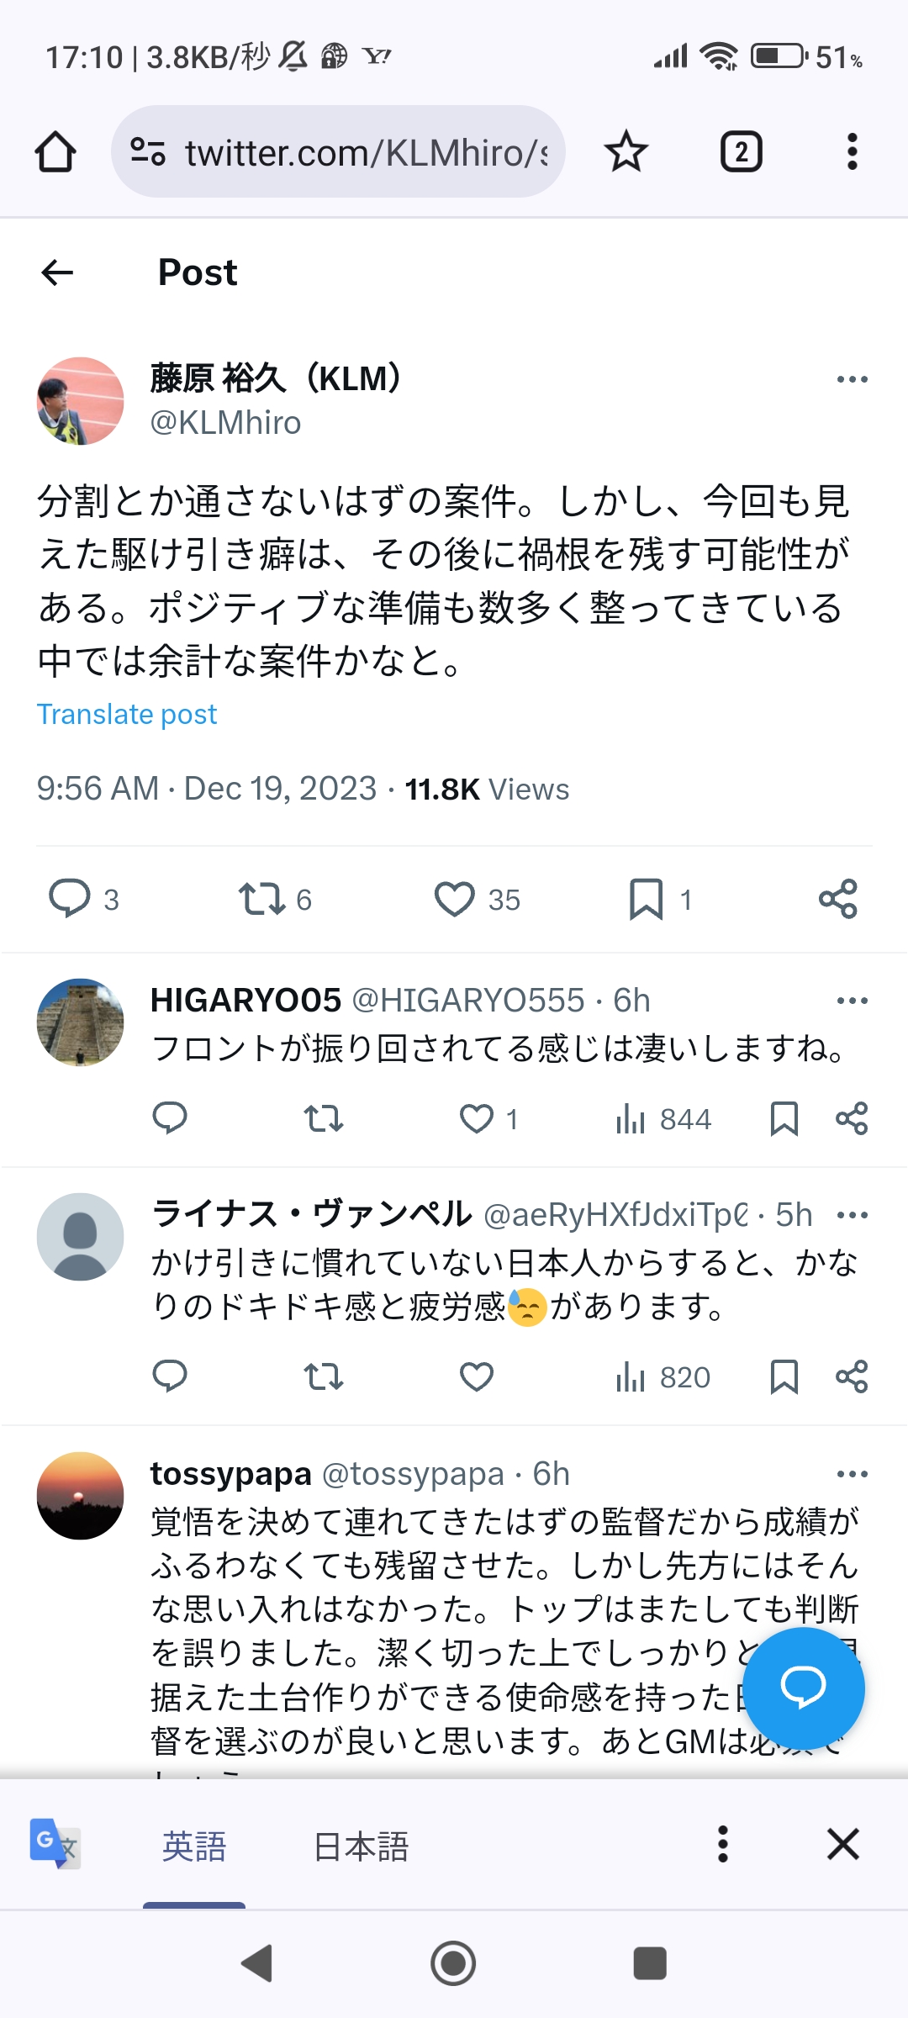Click the Translate post link
Viewport: 908px width, 2018px height.
(x=127, y=715)
